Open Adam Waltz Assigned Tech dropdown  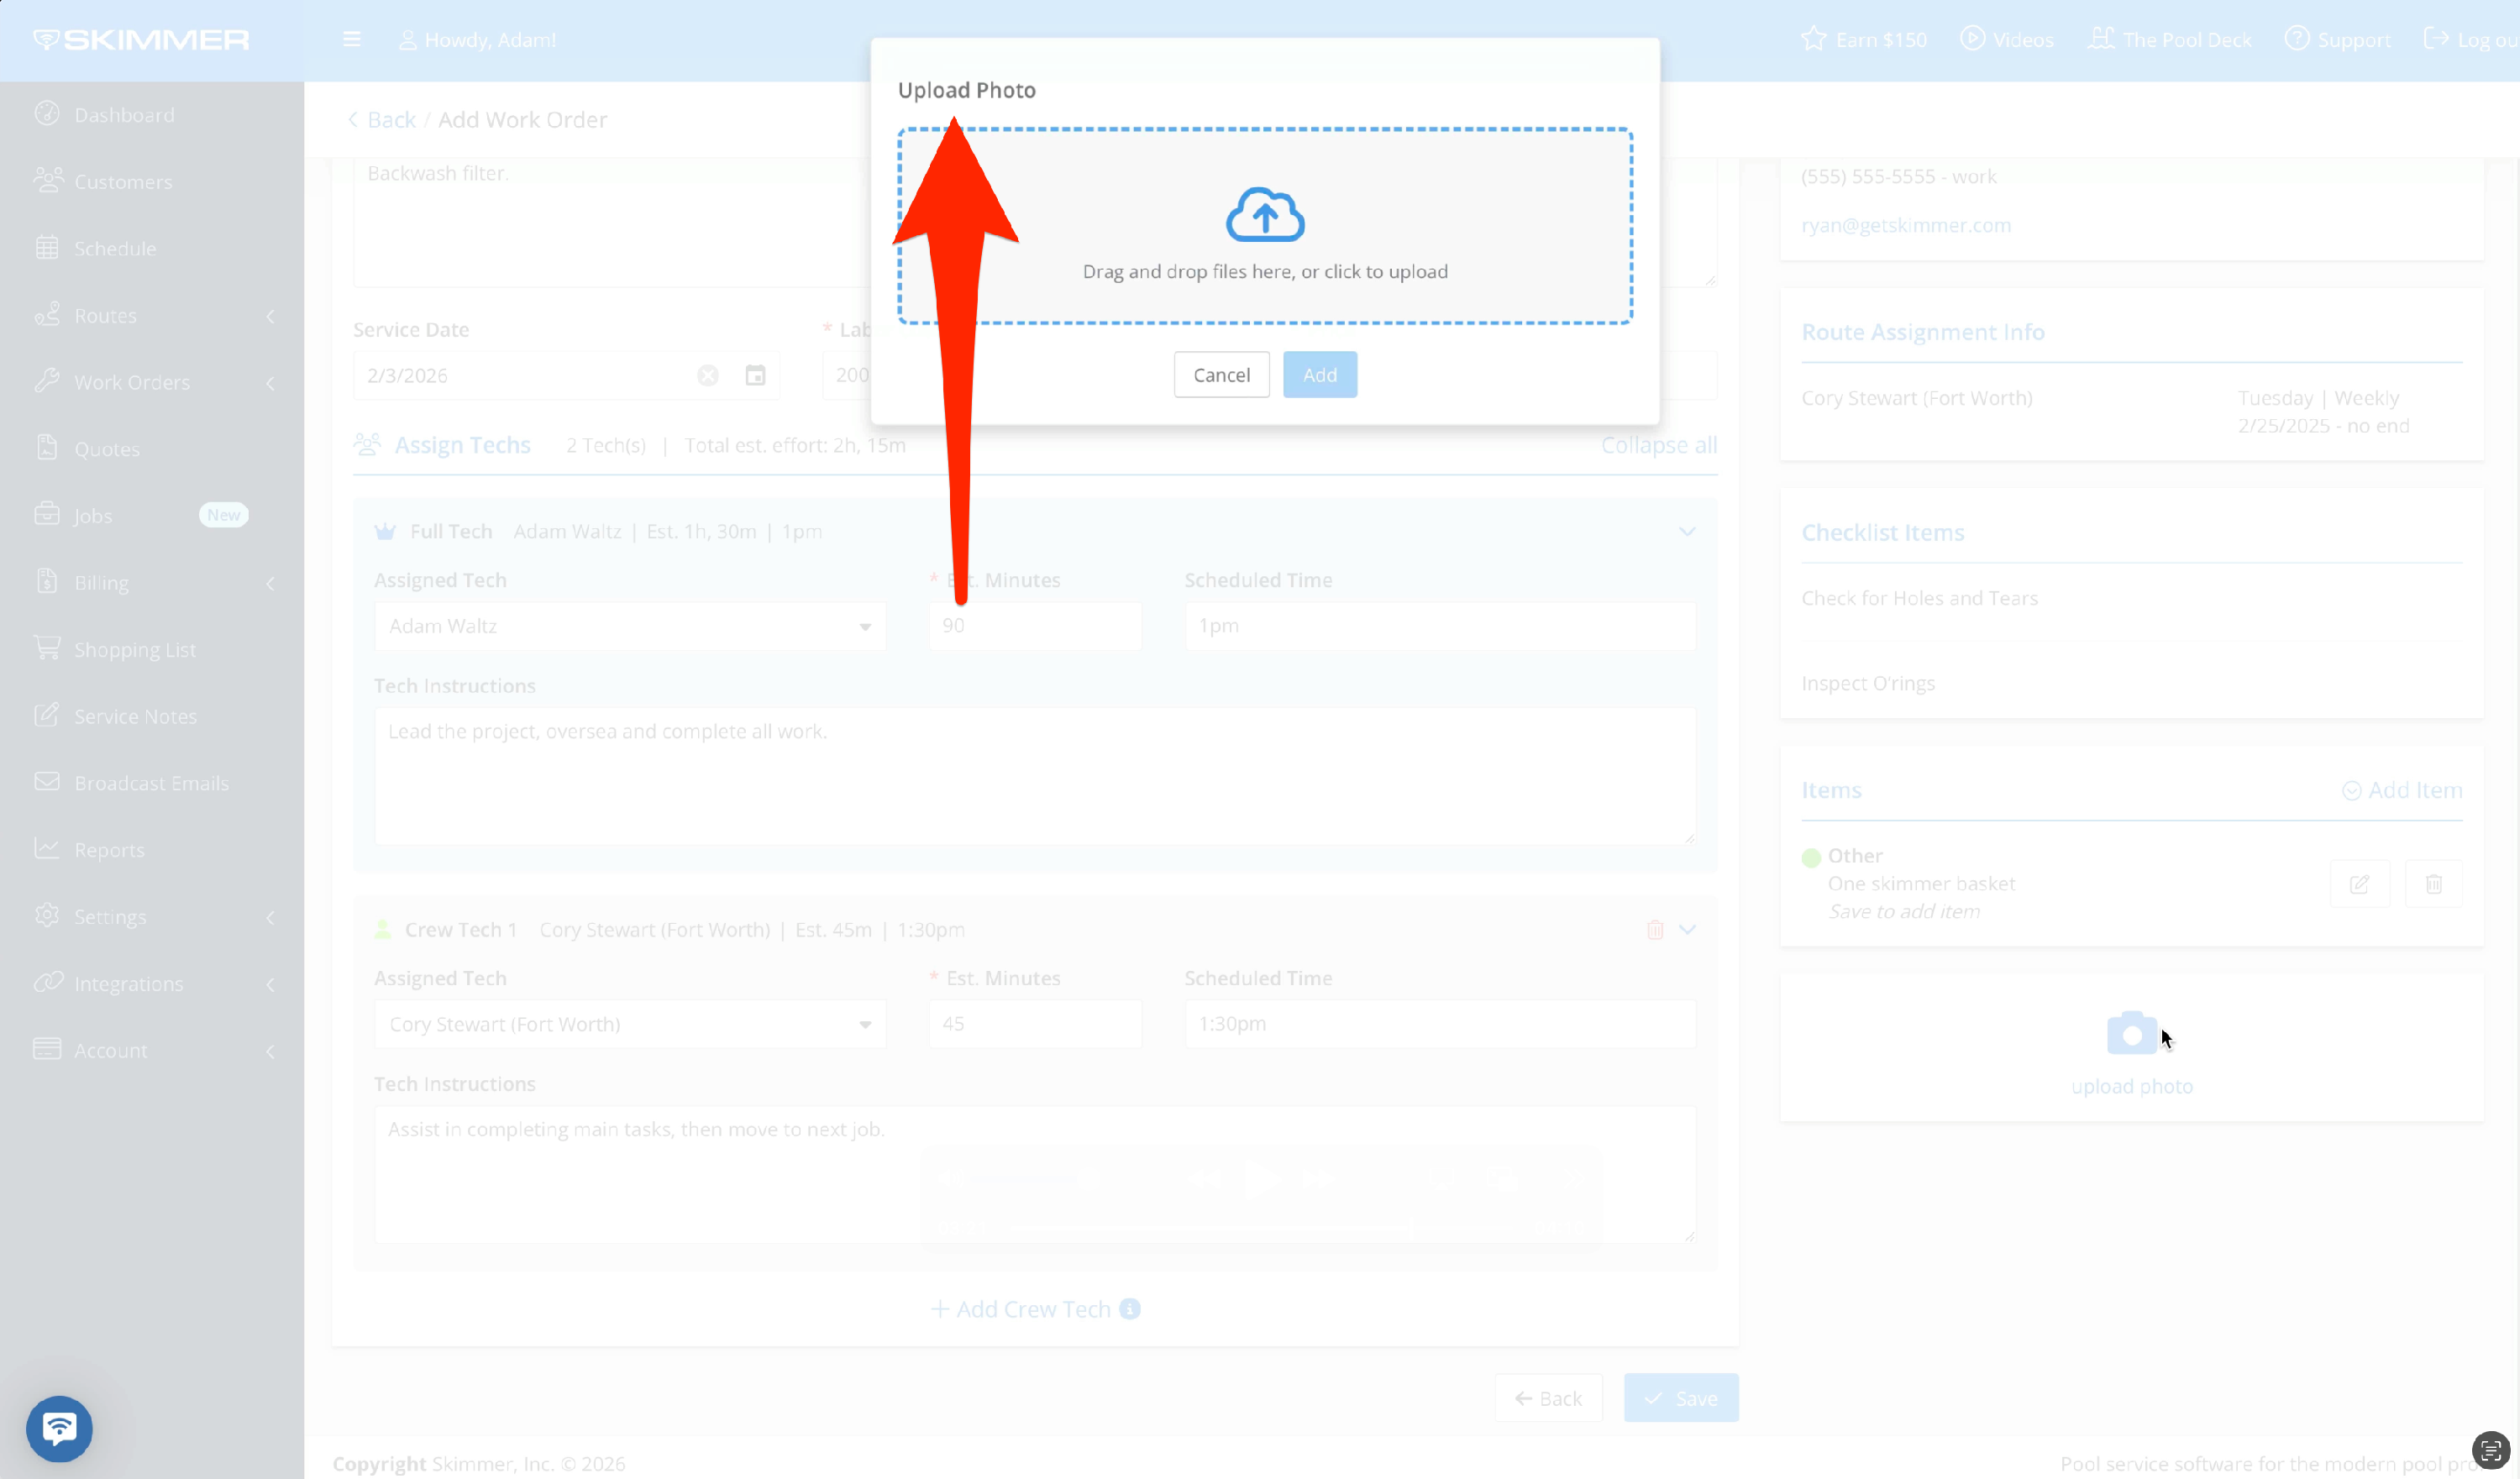pyautogui.click(x=630, y=626)
